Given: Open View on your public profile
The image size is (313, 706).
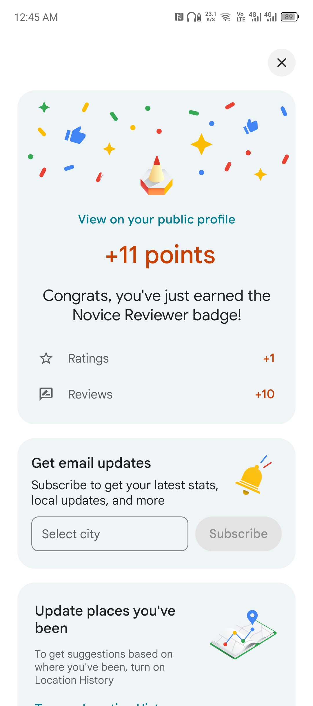Looking at the screenshot, I should 156,219.
